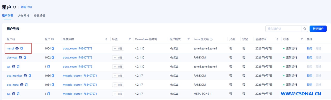Viewport: 331px width, 100px height.
Task: Click 克隆 in the mysql row
Action: coord(318,48)
